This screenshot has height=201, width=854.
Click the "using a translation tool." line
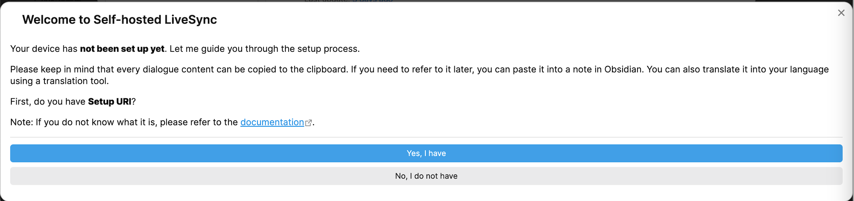point(59,81)
